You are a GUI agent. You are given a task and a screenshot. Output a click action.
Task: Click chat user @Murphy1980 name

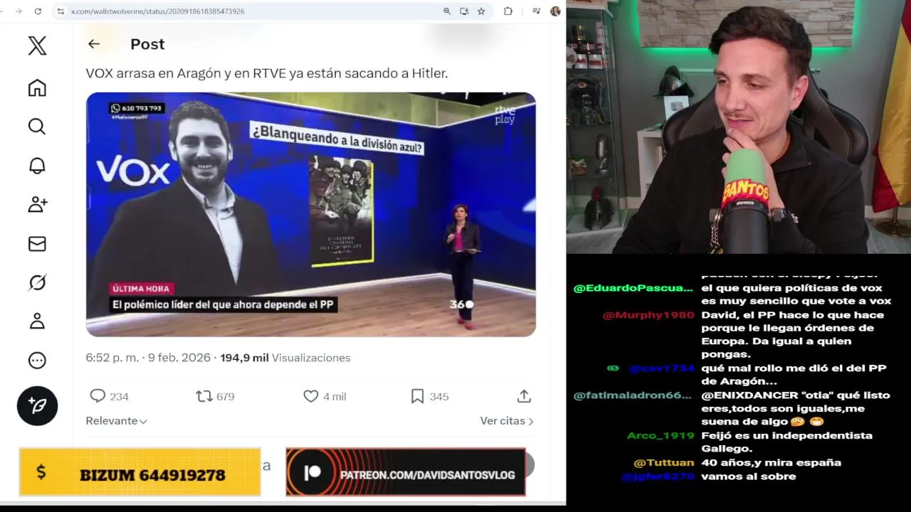pyautogui.click(x=648, y=315)
